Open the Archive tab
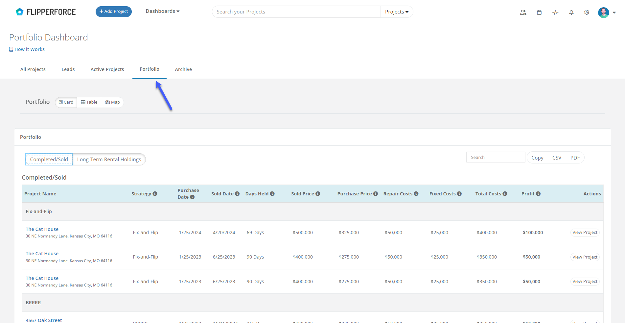This screenshot has height=323, width=625. 183,69
